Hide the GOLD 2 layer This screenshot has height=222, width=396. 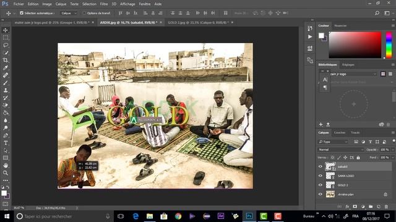321,185
